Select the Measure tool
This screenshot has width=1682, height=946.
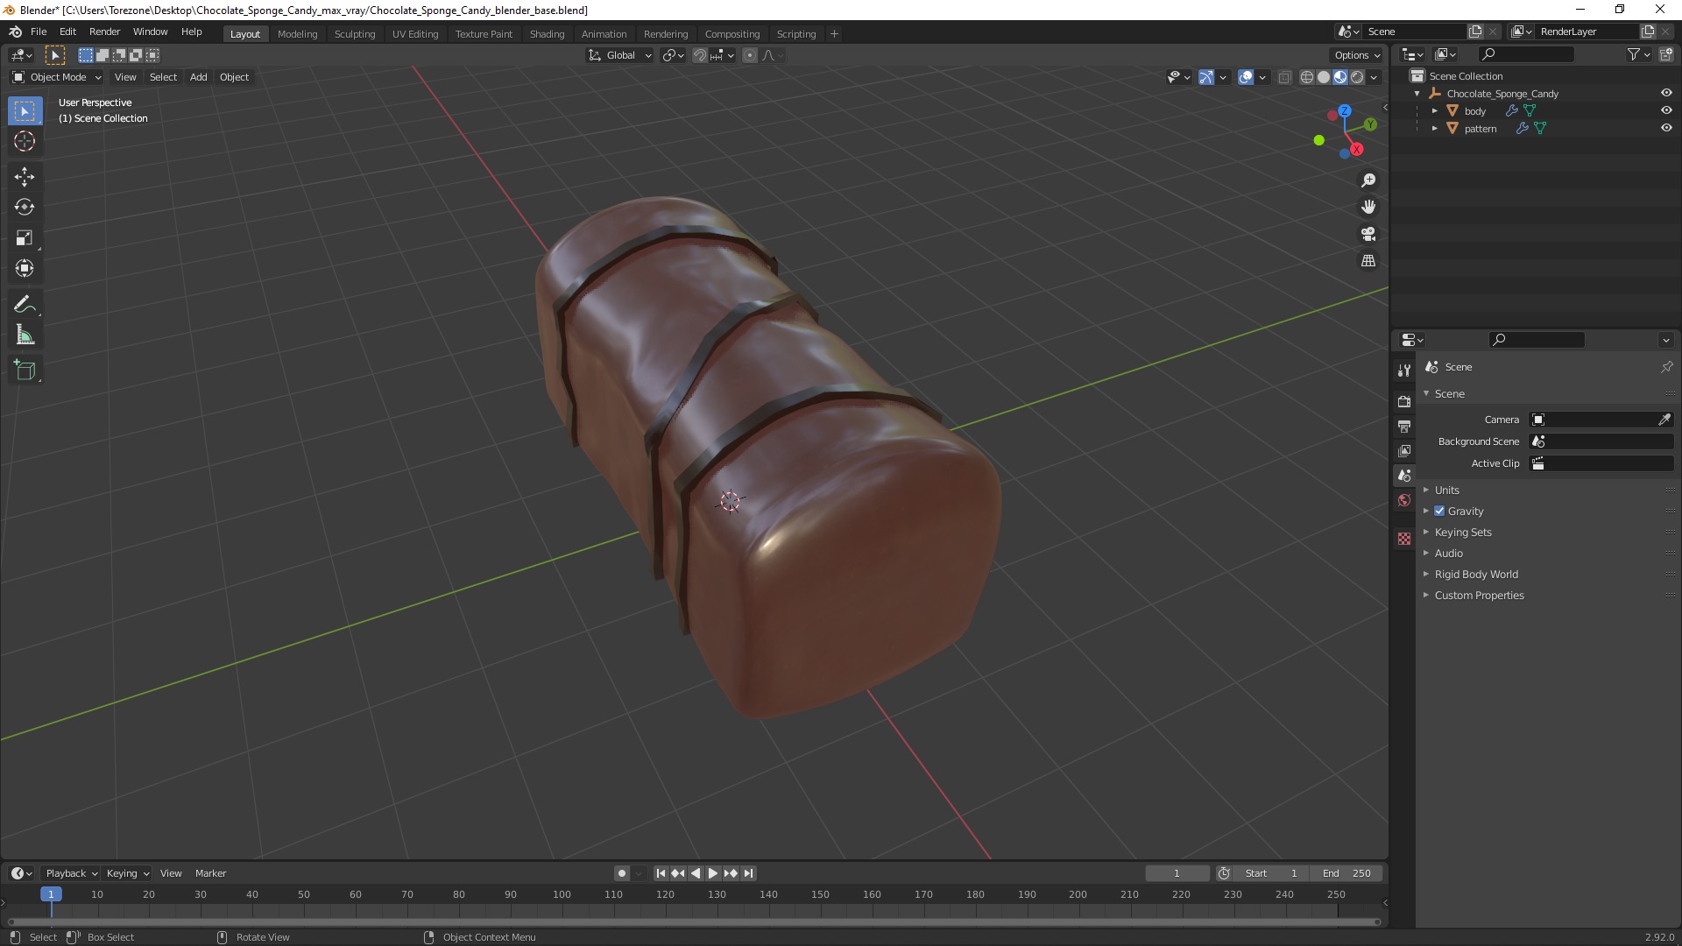[x=25, y=335]
